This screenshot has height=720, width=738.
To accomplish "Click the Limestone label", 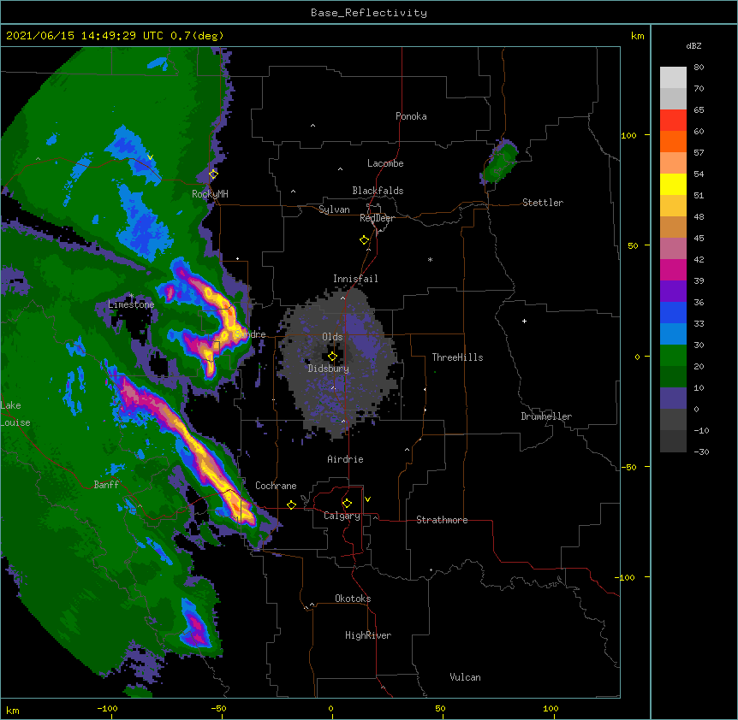I will pyautogui.click(x=131, y=304).
